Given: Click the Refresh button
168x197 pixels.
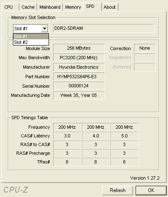Looking at the screenshot, I should click(117, 190).
